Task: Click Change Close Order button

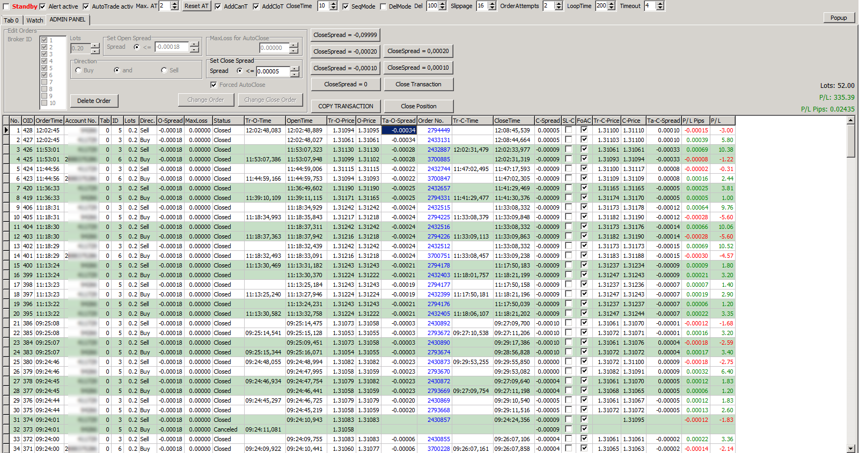Action: (x=270, y=100)
